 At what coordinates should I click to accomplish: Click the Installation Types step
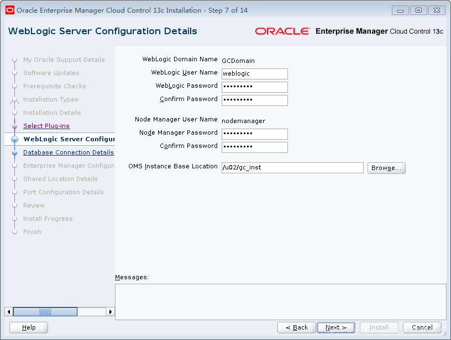pyautogui.click(x=51, y=99)
